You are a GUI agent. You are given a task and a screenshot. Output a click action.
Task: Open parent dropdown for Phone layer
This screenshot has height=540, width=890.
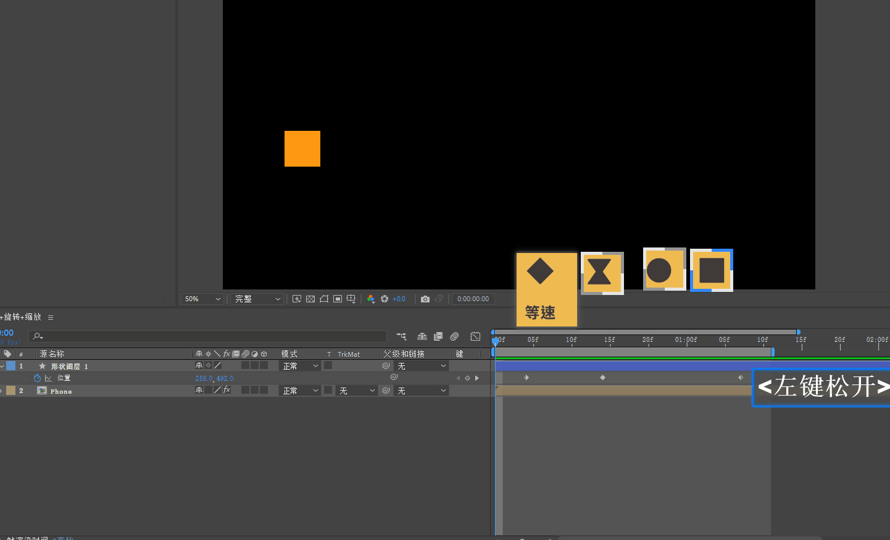click(x=422, y=391)
